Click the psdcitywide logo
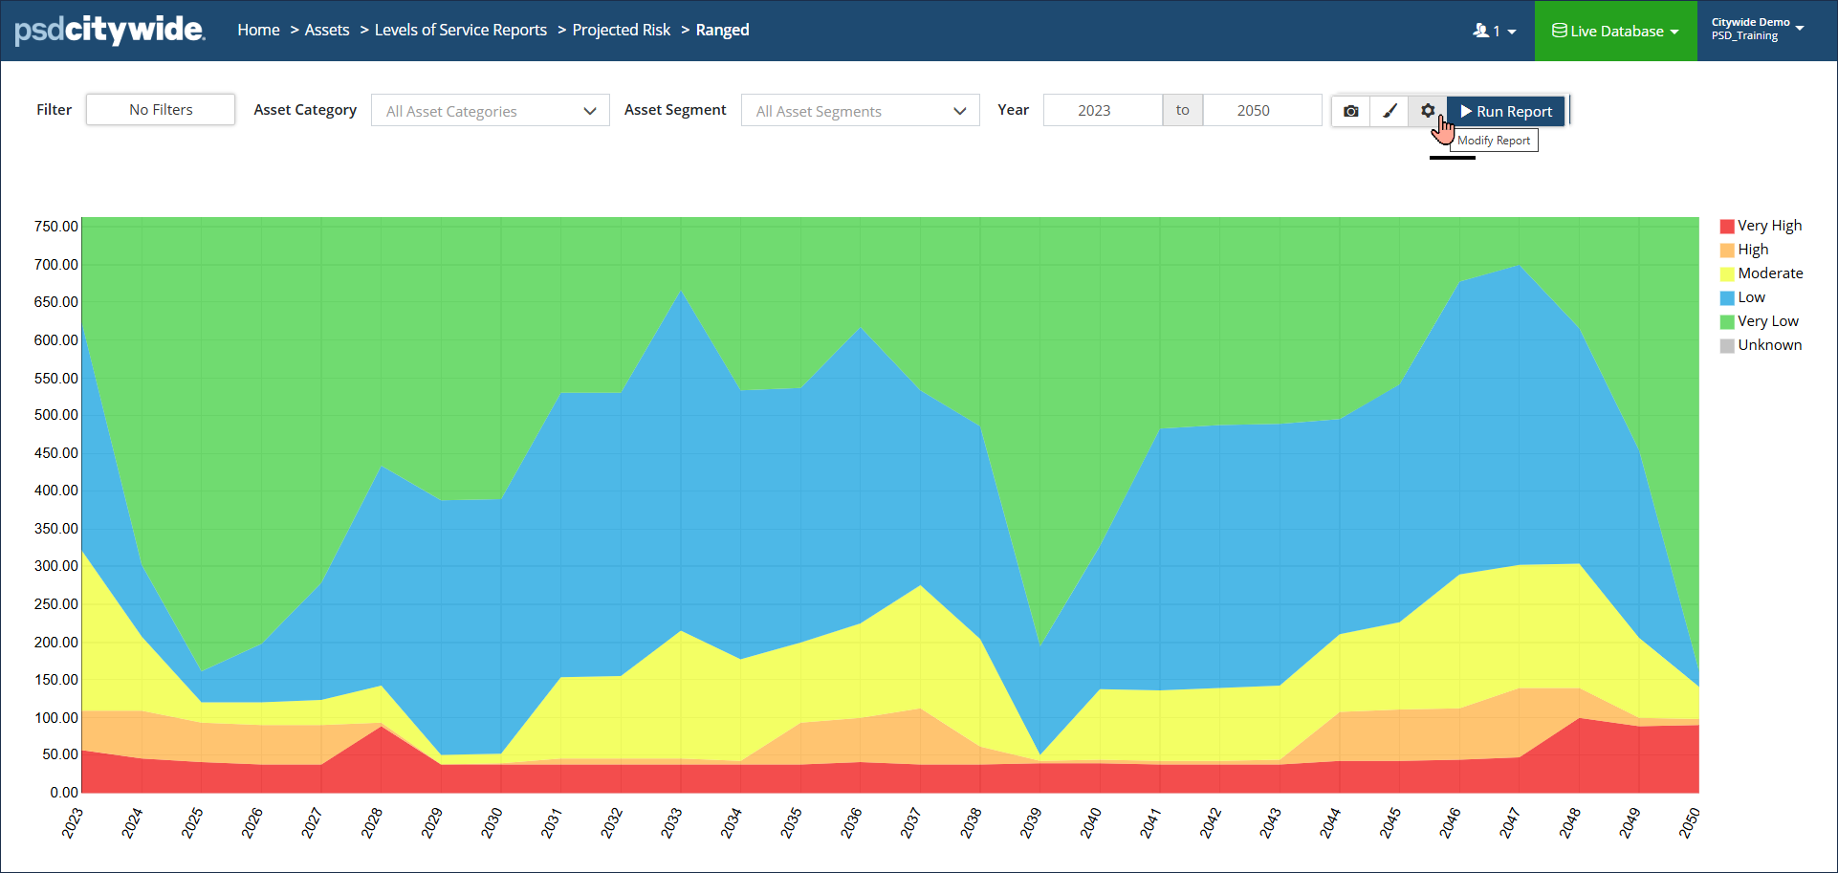1838x873 pixels. coord(110,31)
